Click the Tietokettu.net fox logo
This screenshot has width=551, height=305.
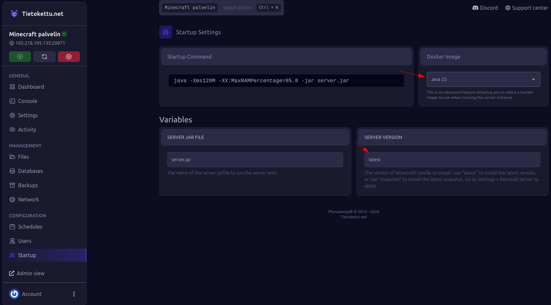(14, 14)
